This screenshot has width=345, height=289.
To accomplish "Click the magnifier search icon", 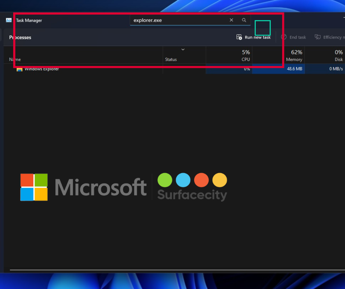I will pos(244,20).
